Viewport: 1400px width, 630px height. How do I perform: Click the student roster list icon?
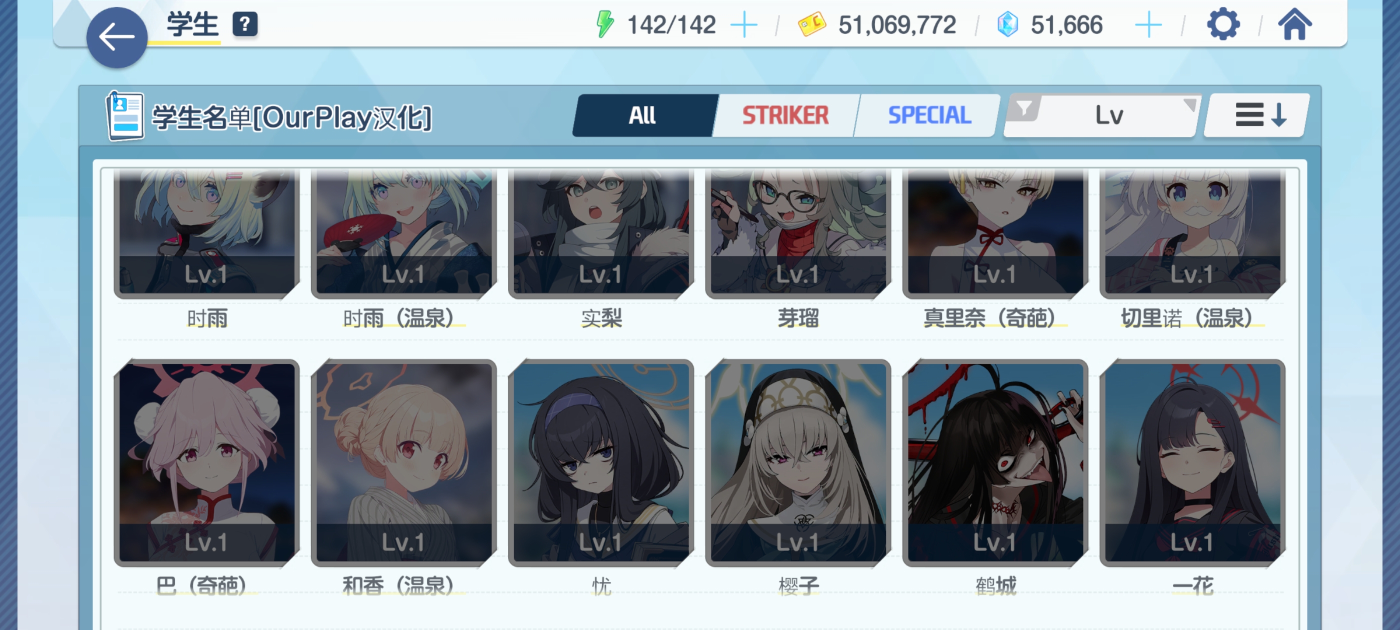pos(125,115)
